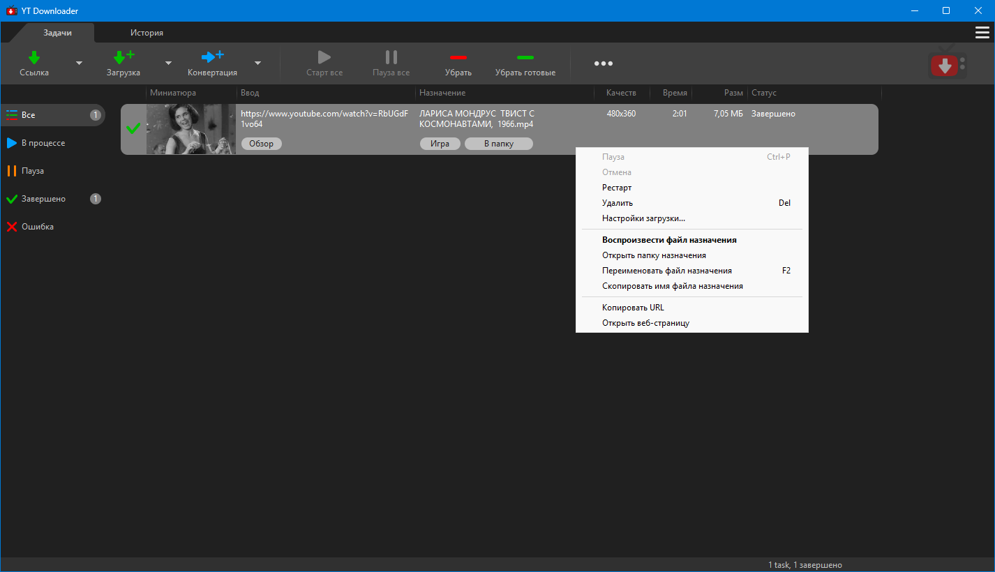995x572 pixels.
Task: Select the Ошибка filter in sidebar
Action: pyautogui.click(x=37, y=227)
